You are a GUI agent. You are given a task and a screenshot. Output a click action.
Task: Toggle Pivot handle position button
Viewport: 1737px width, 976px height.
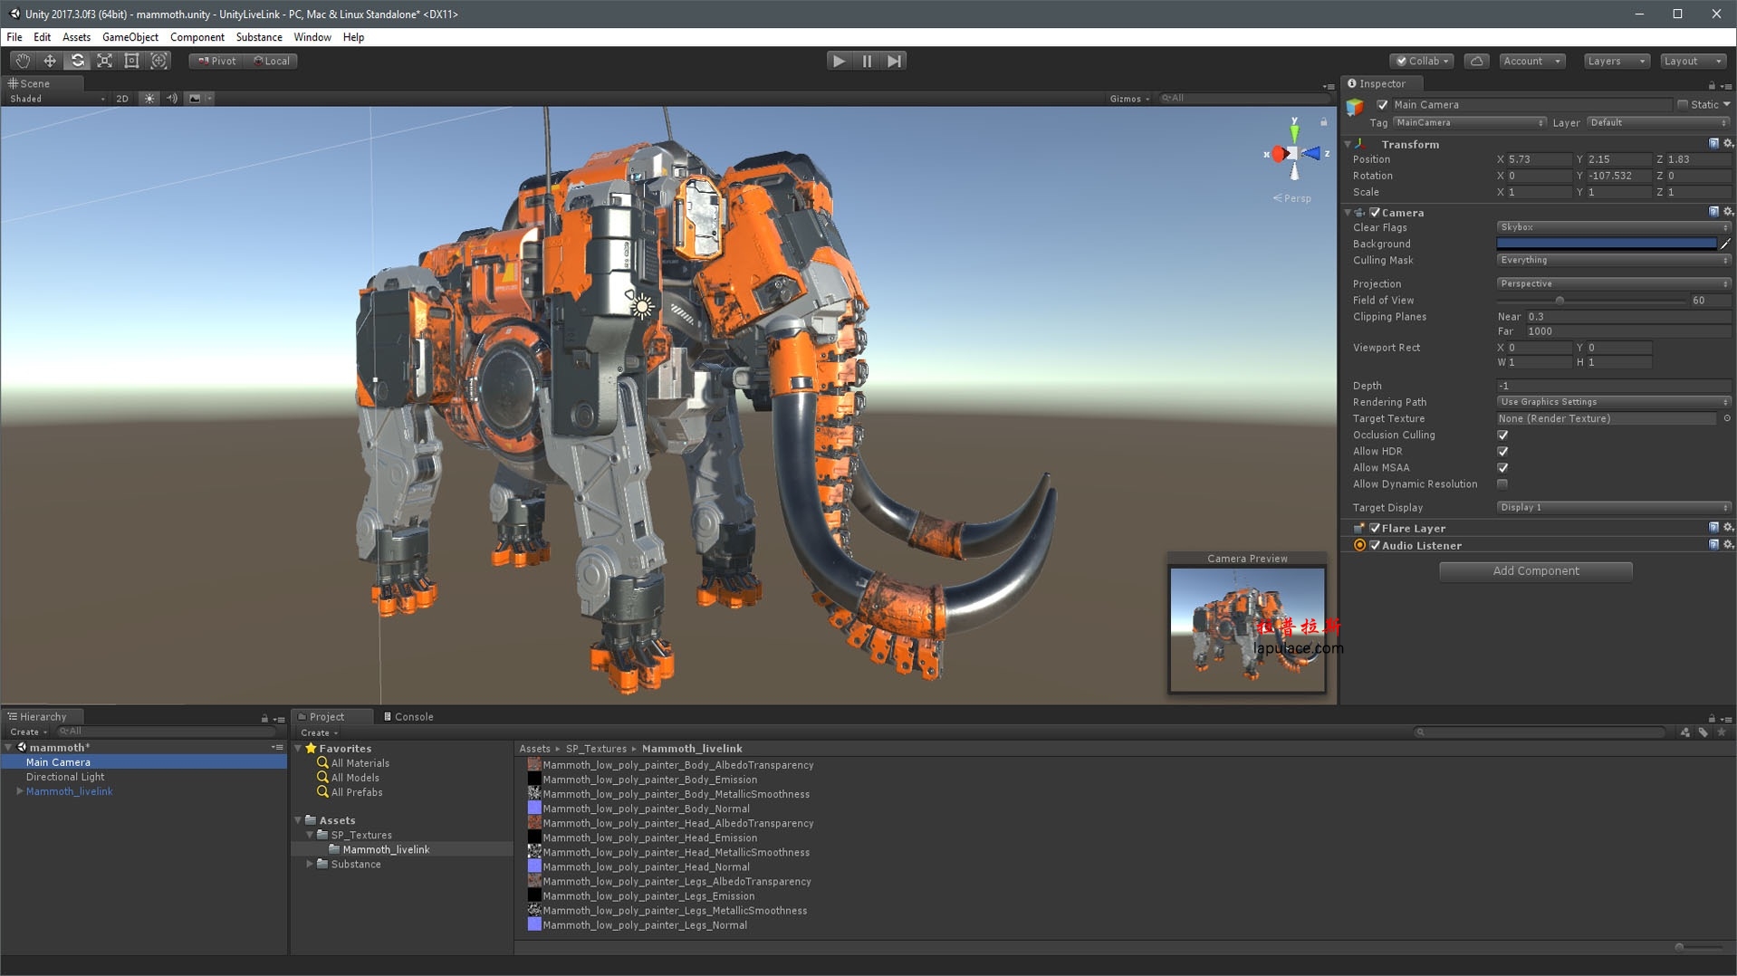pyautogui.click(x=217, y=61)
